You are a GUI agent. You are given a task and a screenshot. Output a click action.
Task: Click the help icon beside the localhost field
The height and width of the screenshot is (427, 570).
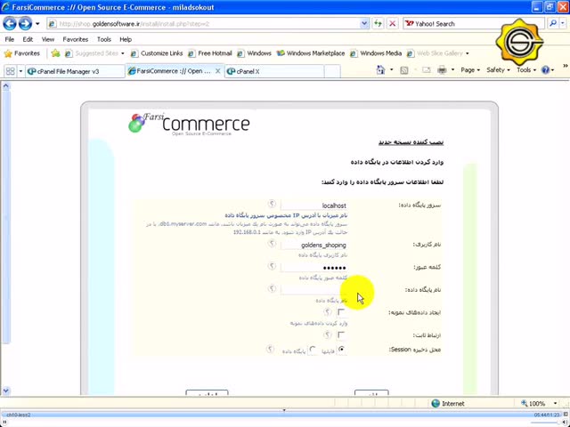tap(272, 204)
